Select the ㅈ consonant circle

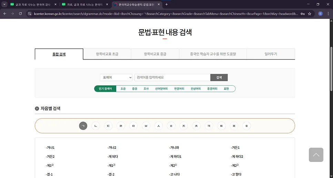tap(184, 126)
